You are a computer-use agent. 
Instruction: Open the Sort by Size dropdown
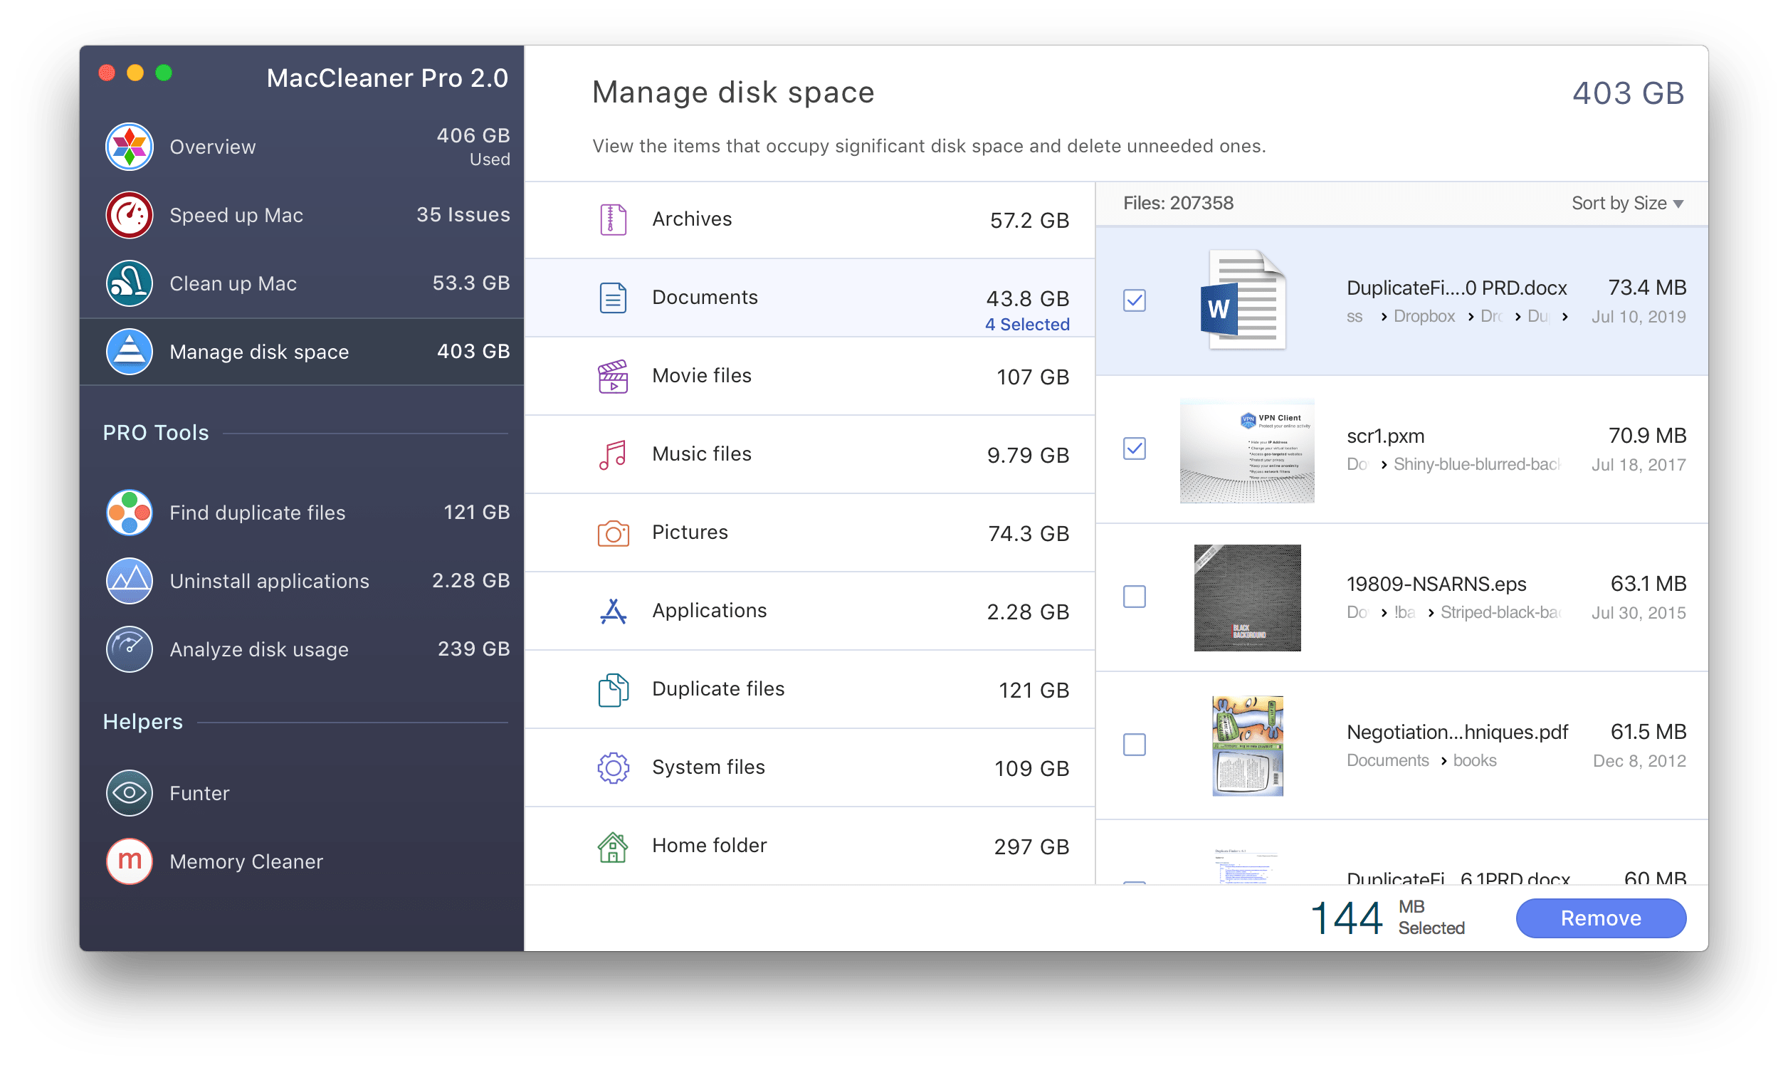1627,203
